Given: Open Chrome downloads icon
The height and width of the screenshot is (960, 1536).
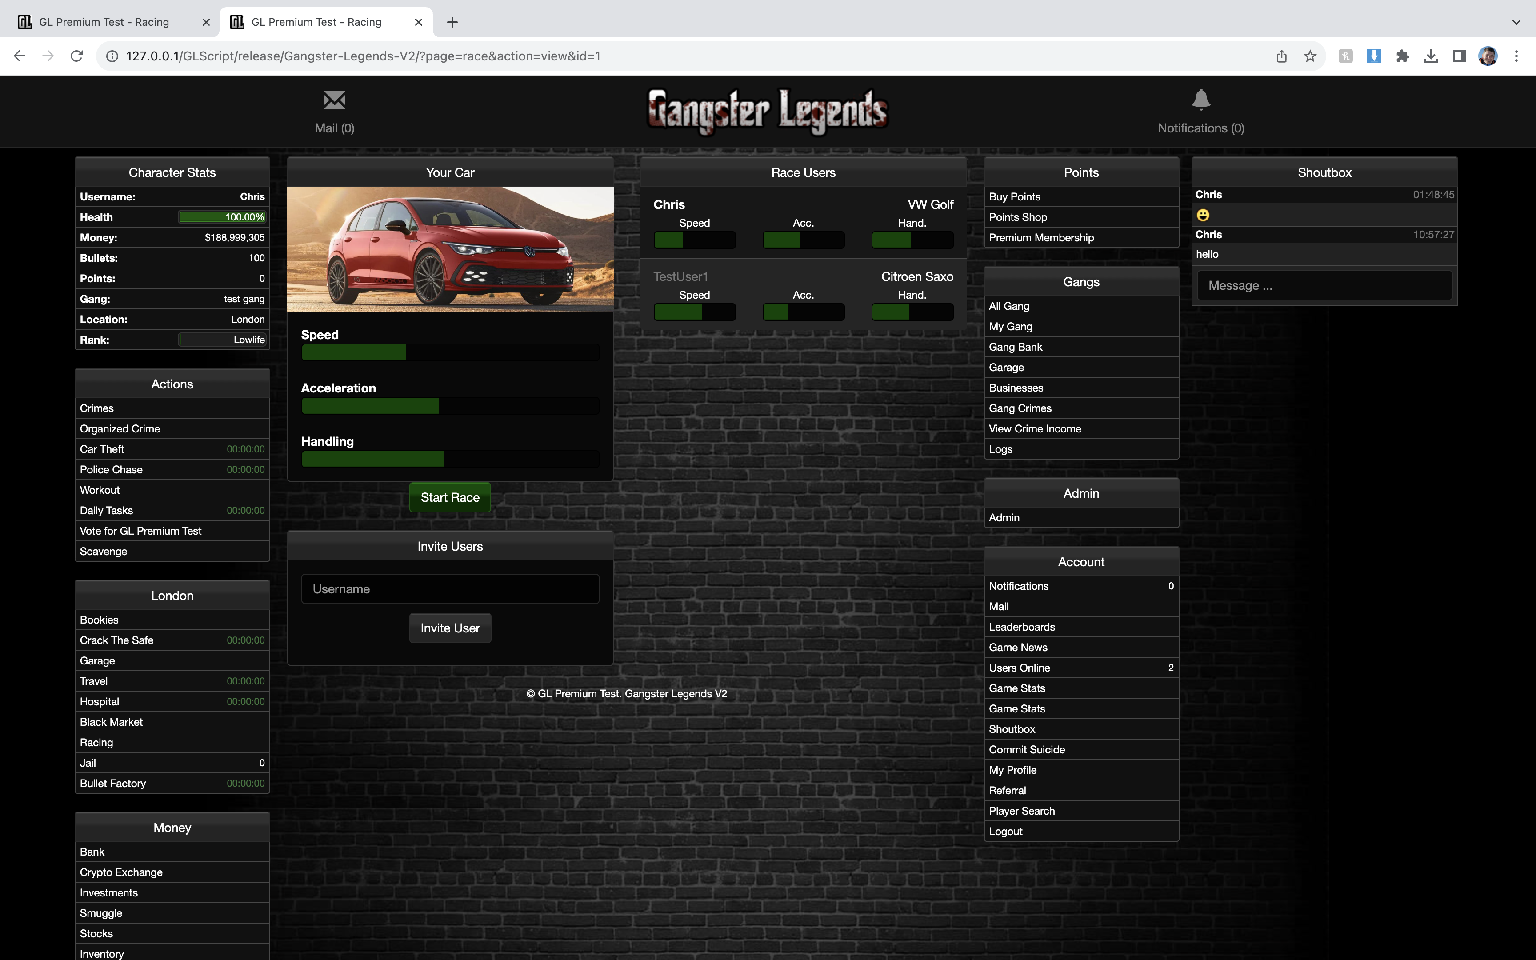Looking at the screenshot, I should (x=1431, y=56).
